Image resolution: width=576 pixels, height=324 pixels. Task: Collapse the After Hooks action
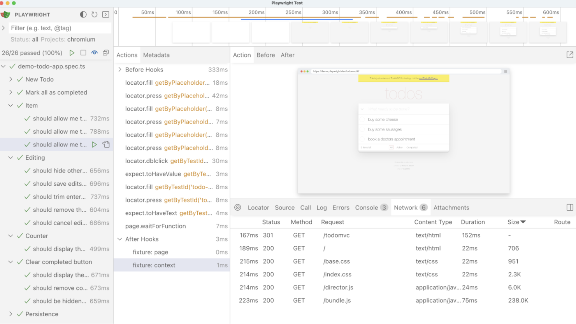coord(120,239)
